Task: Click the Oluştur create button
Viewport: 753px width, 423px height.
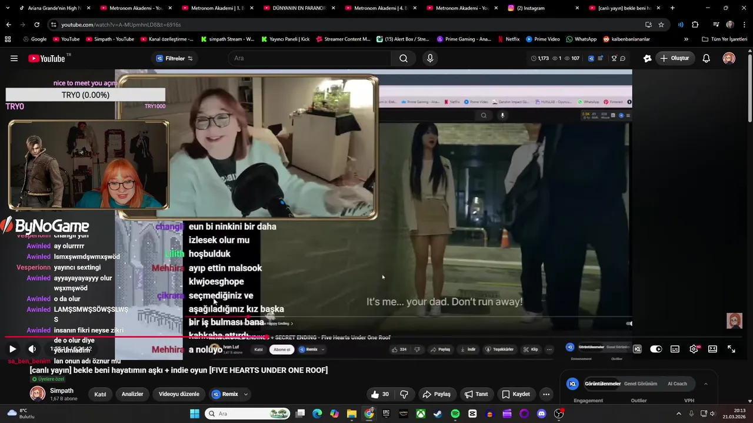Action: (675, 58)
